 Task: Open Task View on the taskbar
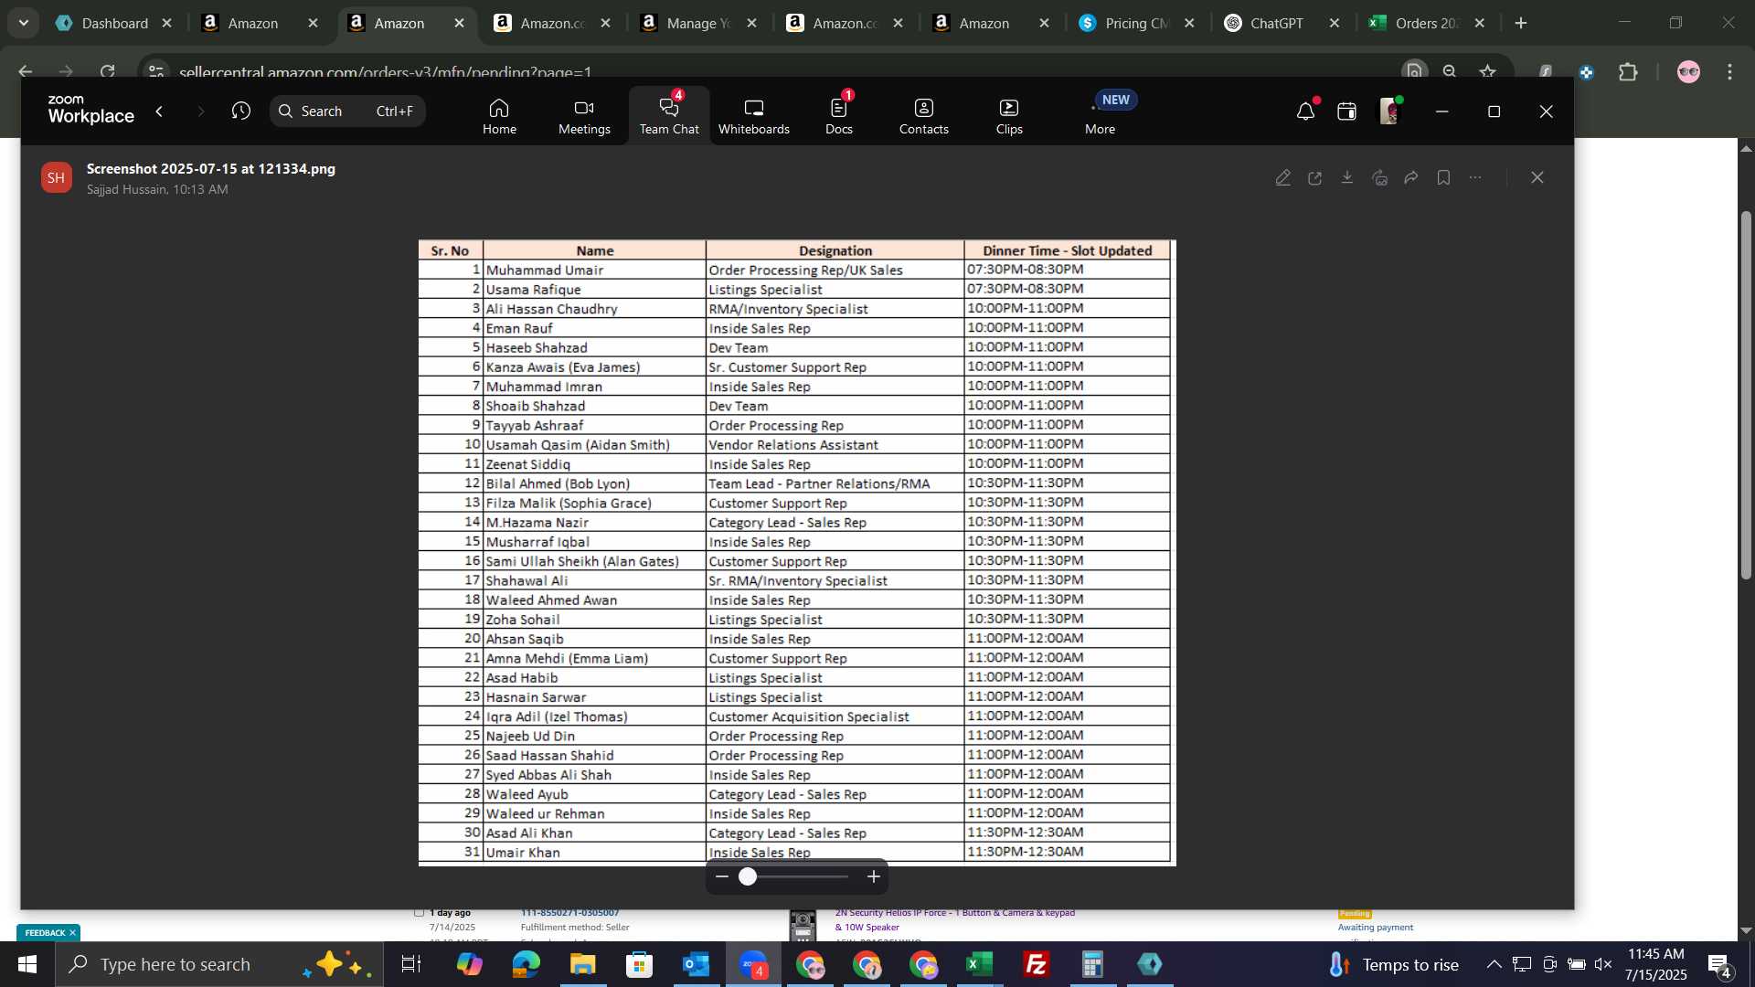[x=411, y=964]
